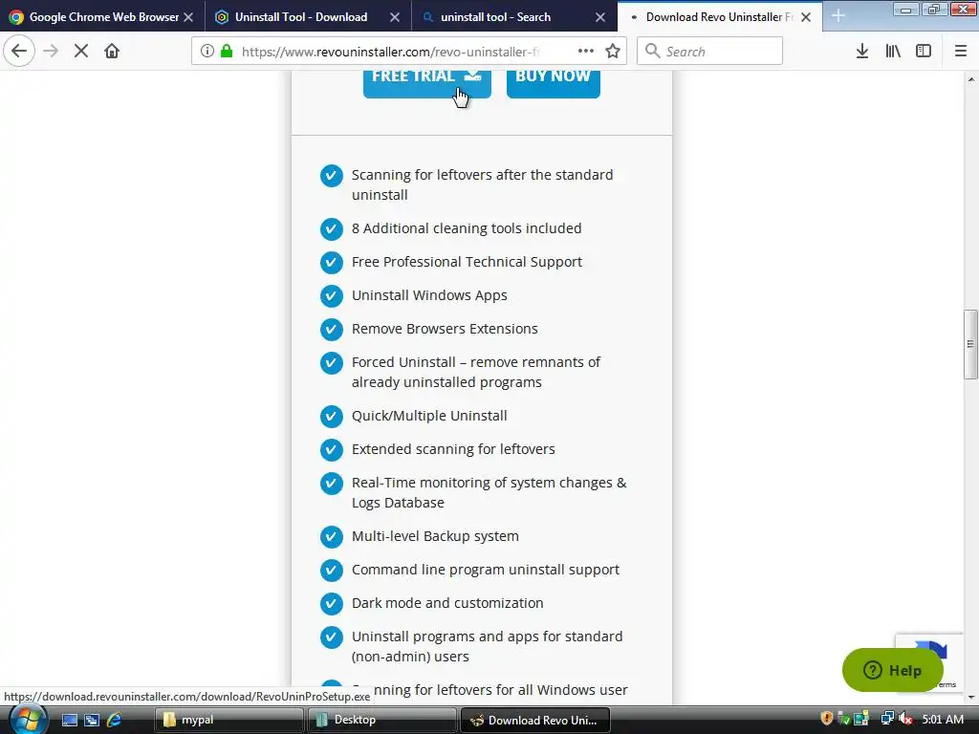Close the Uninstall Tool - Download tab
979x734 pixels.
tap(395, 17)
